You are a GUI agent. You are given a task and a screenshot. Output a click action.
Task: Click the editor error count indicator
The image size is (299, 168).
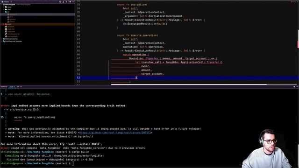pos(292,2)
